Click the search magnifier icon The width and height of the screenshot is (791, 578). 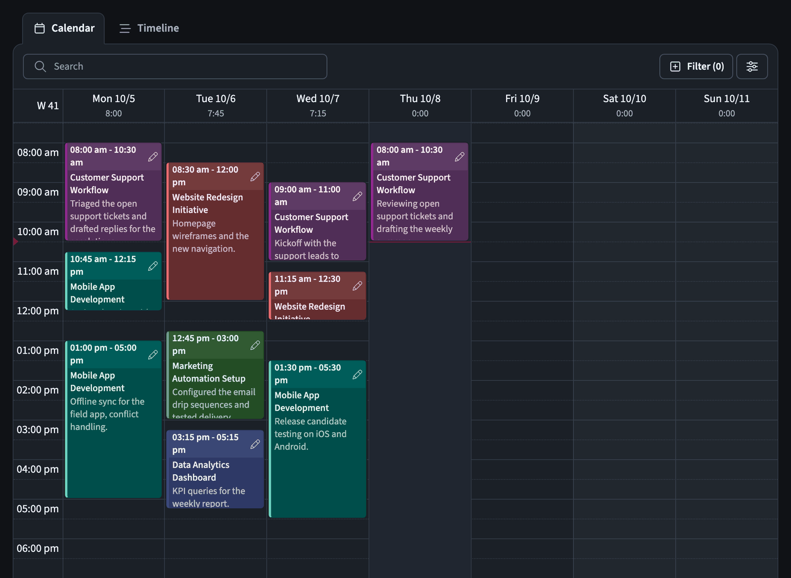click(x=41, y=67)
